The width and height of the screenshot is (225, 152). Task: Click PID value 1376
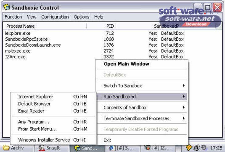pyautogui.click(x=109, y=45)
